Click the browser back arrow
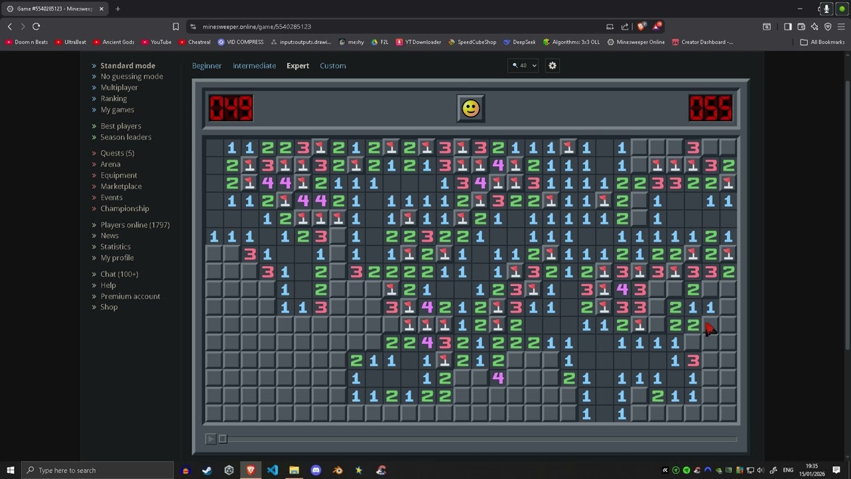 coord(10,27)
